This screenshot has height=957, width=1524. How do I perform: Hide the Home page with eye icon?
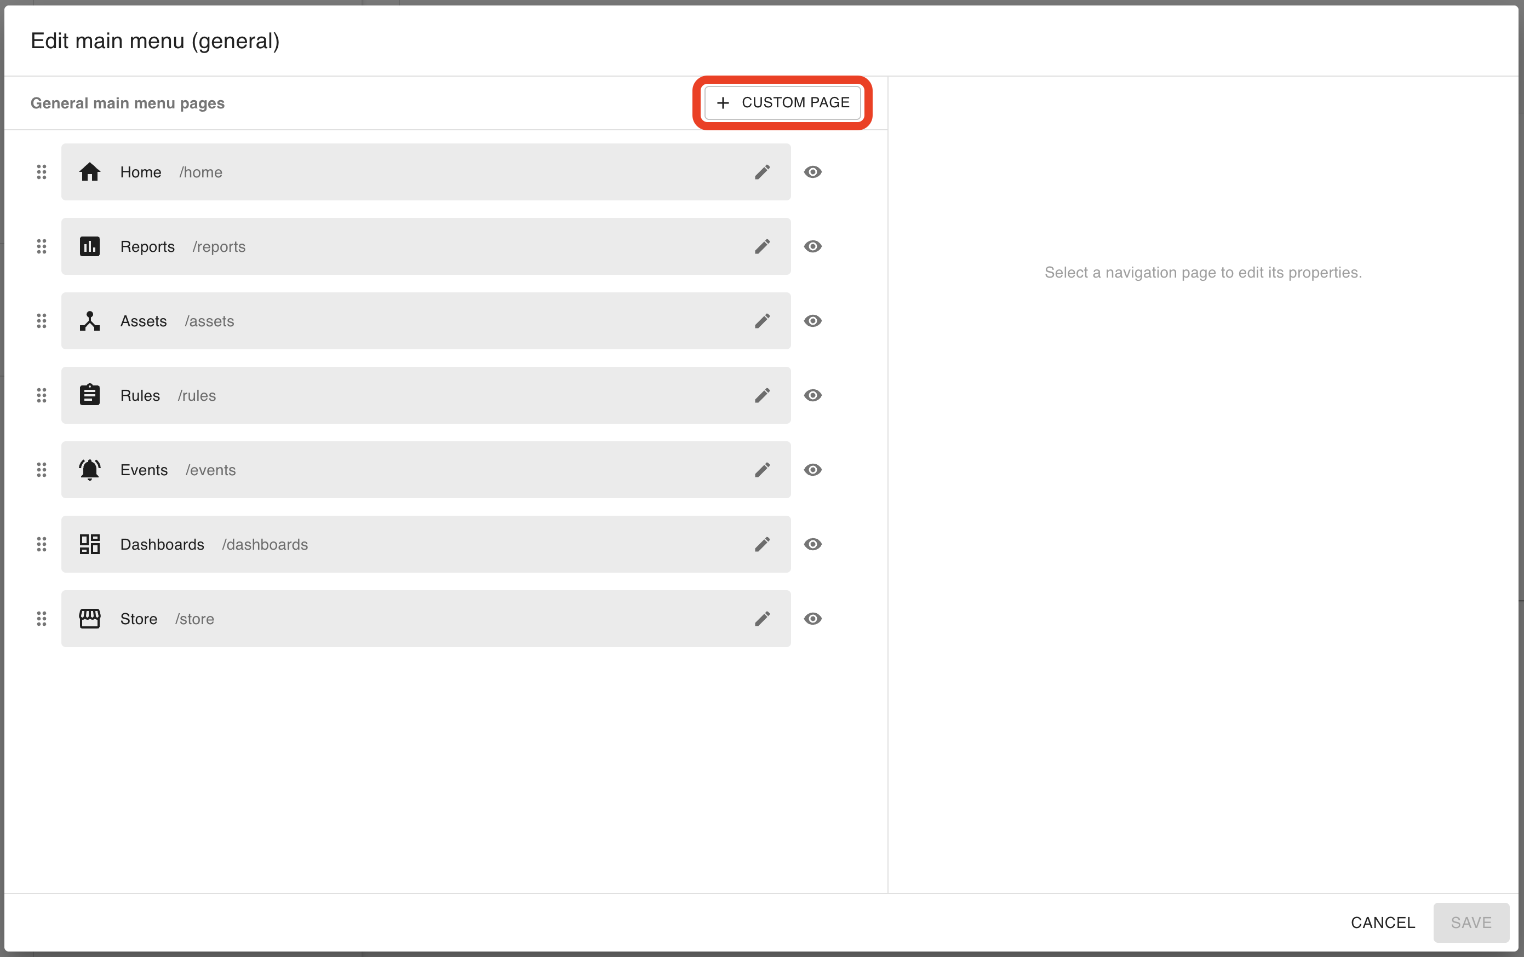[812, 172]
